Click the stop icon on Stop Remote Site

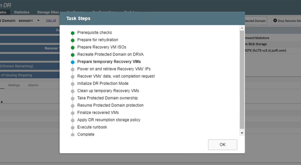(275, 21)
